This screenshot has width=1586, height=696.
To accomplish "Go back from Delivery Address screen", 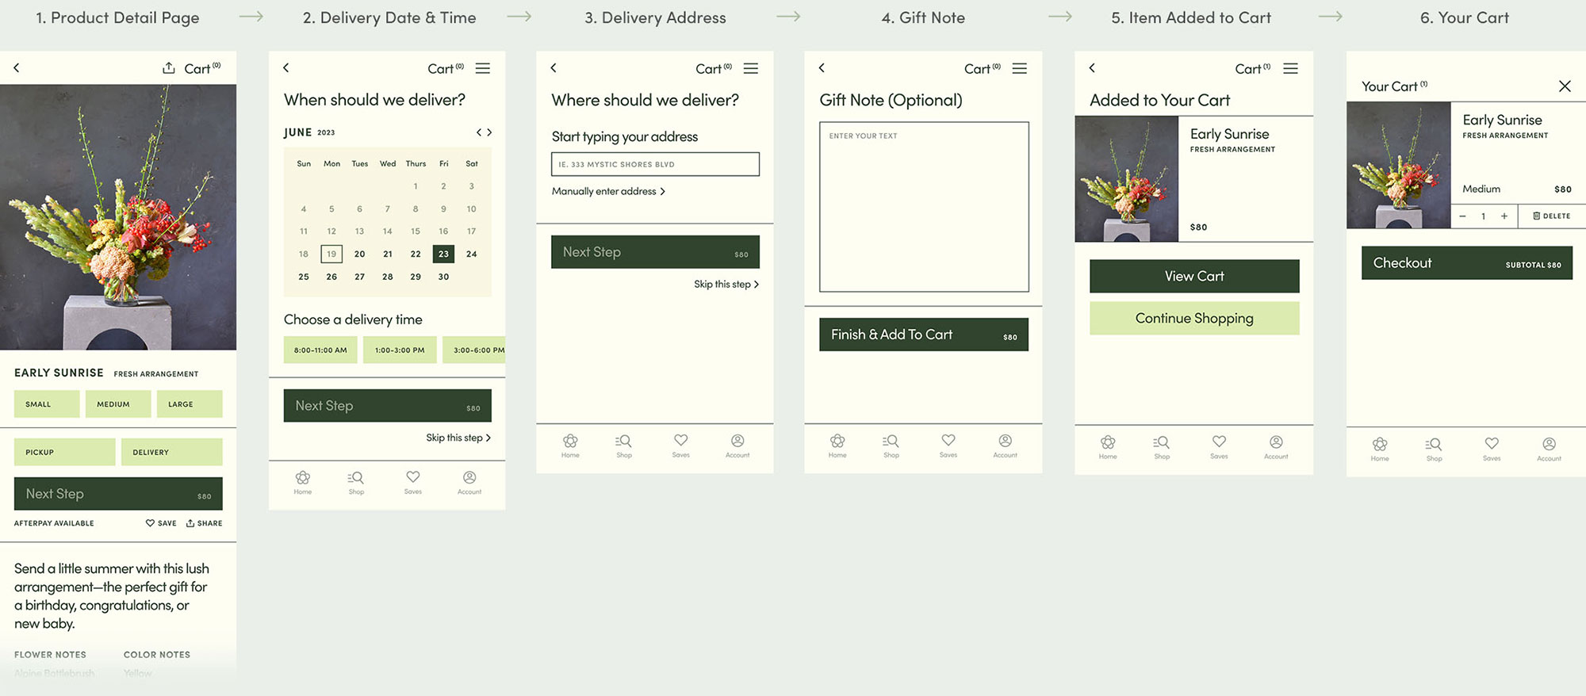I will (x=554, y=68).
